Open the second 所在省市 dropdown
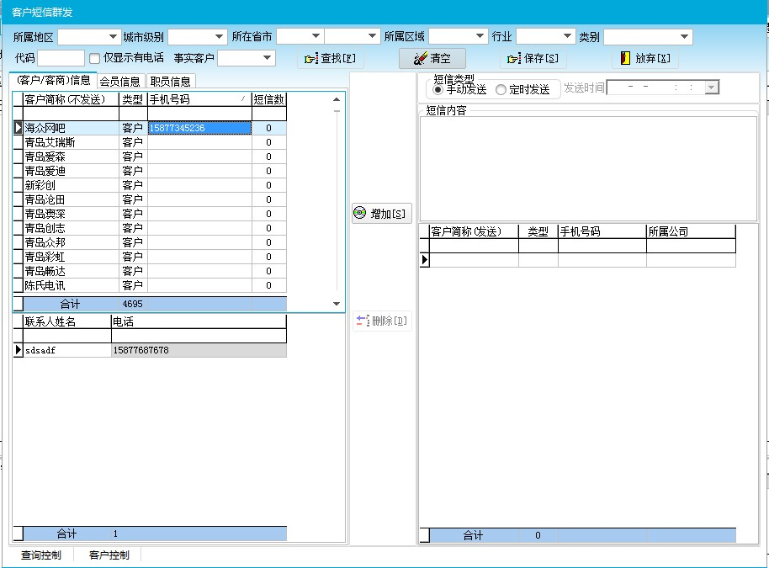 372,36
